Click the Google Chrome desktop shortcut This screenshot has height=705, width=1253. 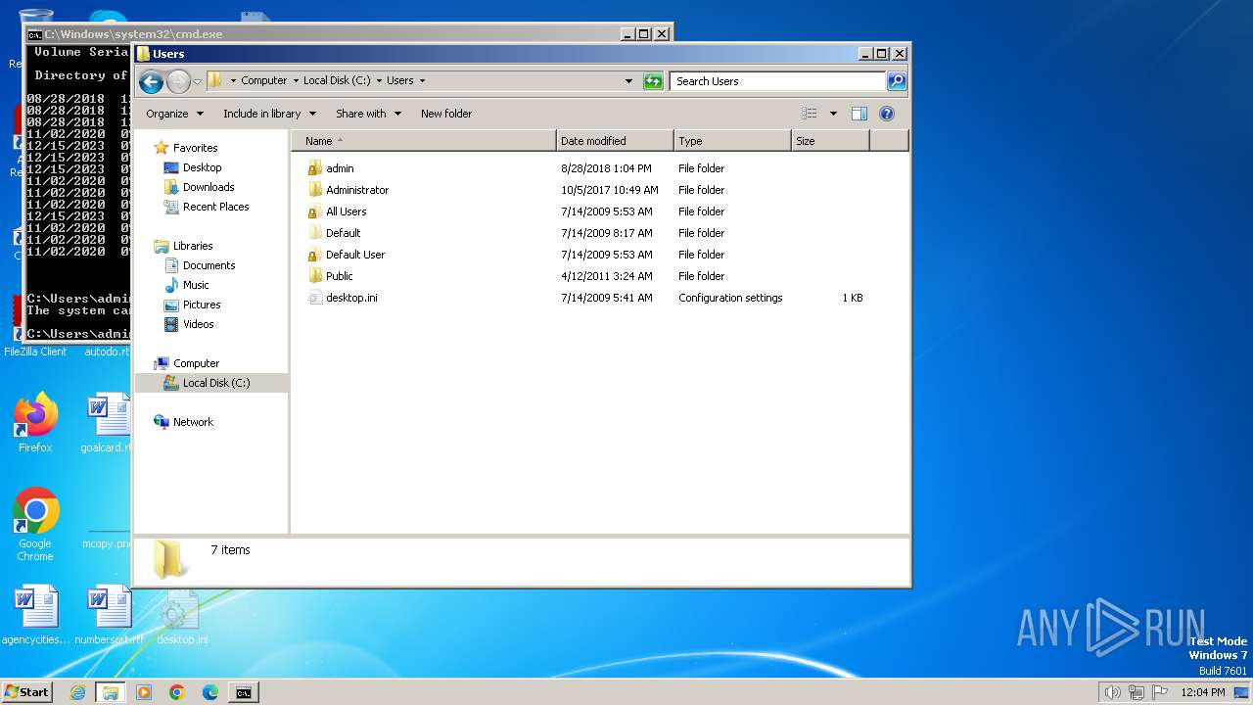35,525
